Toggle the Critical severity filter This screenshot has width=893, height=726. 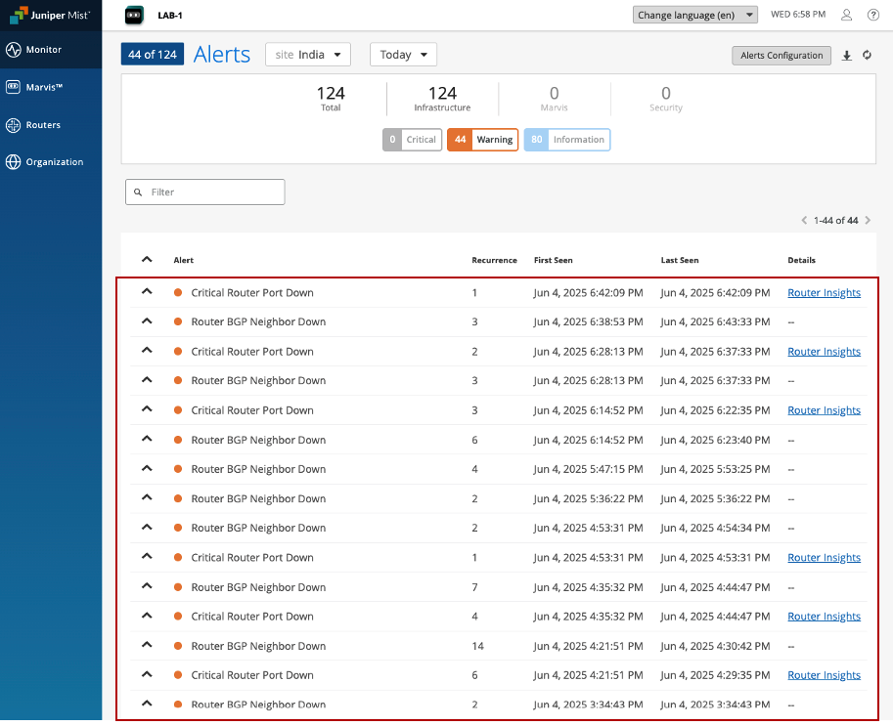(411, 140)
